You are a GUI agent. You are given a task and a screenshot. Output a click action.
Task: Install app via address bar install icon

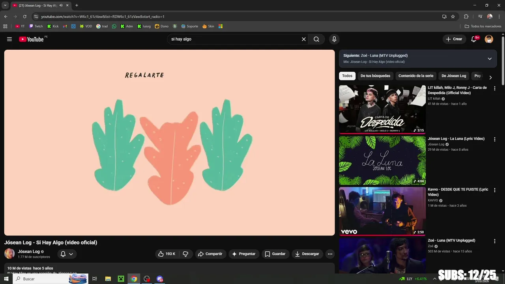444,17
